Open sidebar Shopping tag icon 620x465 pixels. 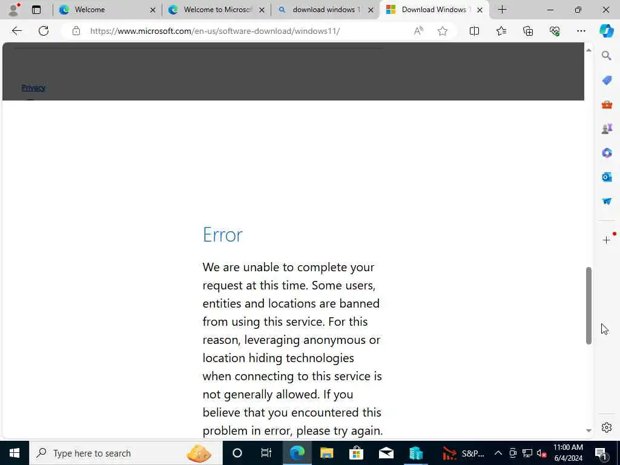point(607,81)
